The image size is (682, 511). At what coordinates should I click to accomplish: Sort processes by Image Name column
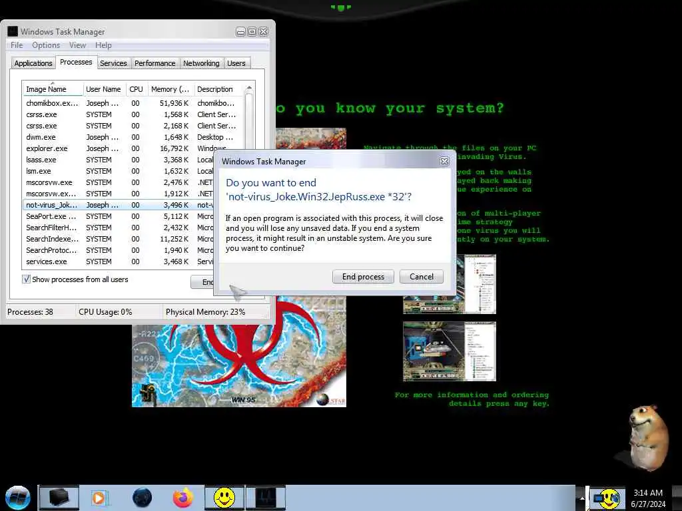click(52, 89)
